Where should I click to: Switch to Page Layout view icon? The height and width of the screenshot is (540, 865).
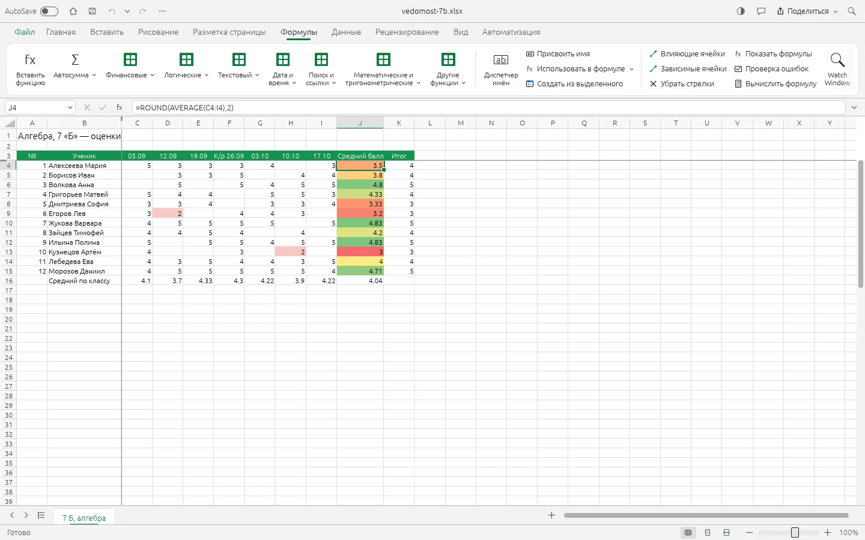(x=708, y=532)
